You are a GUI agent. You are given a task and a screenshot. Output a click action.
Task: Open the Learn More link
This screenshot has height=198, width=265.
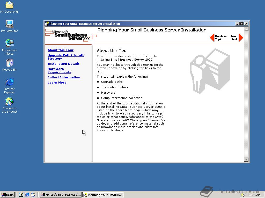[57, 82]
